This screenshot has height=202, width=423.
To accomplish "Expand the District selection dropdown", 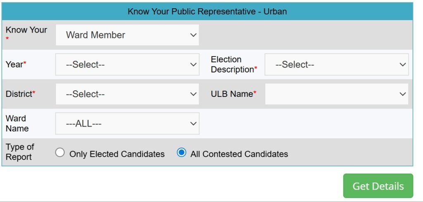I will pyautogui.click(x=127, y=94).
